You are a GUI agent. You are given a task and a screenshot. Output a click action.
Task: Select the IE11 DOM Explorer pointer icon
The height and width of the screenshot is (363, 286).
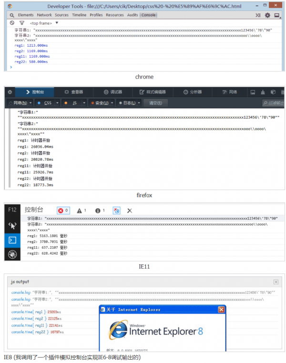point(11,225)
